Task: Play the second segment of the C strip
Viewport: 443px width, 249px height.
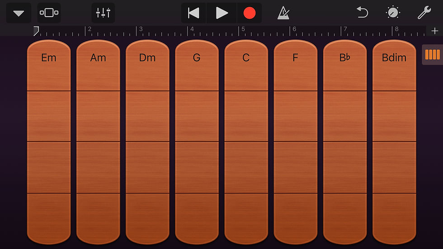Action: tap(246, 116)
